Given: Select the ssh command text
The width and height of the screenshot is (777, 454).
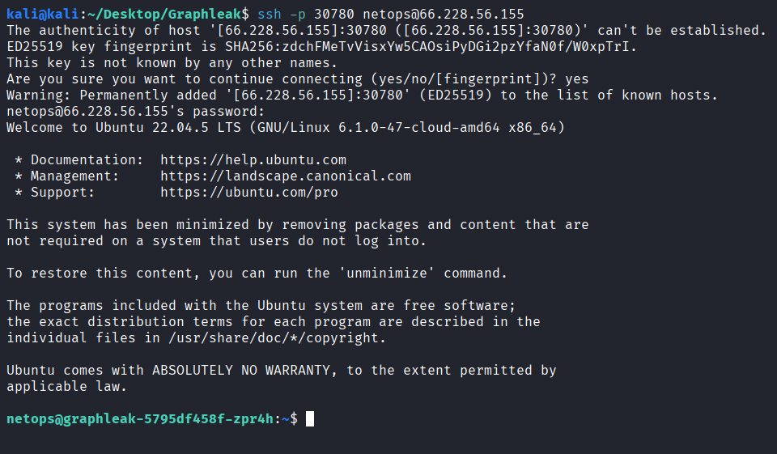Looking at the screenshot, I should [390, 15].
